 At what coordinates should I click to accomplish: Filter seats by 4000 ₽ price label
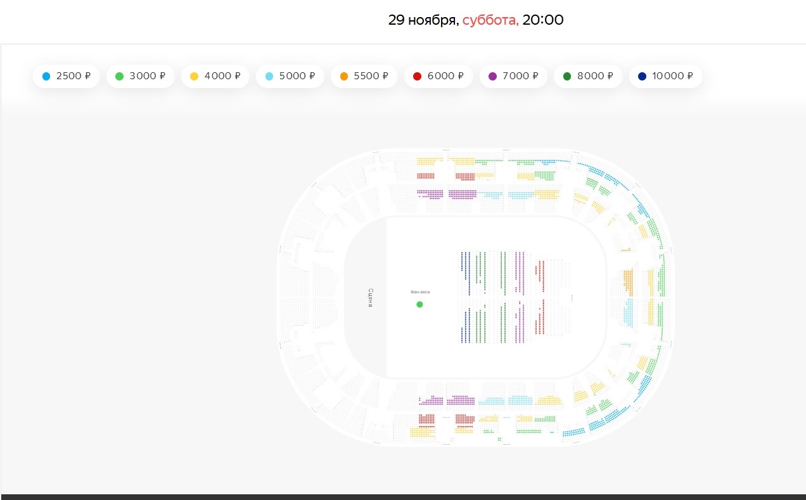click(222, 76)
